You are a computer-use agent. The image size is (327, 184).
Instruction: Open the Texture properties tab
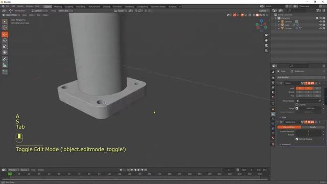click(273, 144)
